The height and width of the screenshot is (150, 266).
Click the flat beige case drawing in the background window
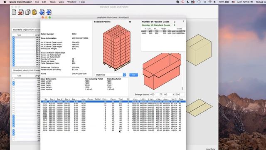coord(199,107)
